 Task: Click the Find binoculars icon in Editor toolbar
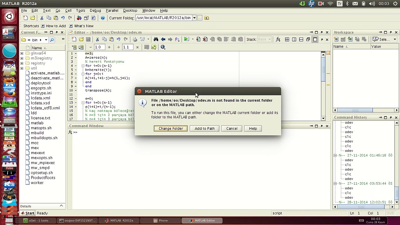pyautogui.click(x=156, y=39)
